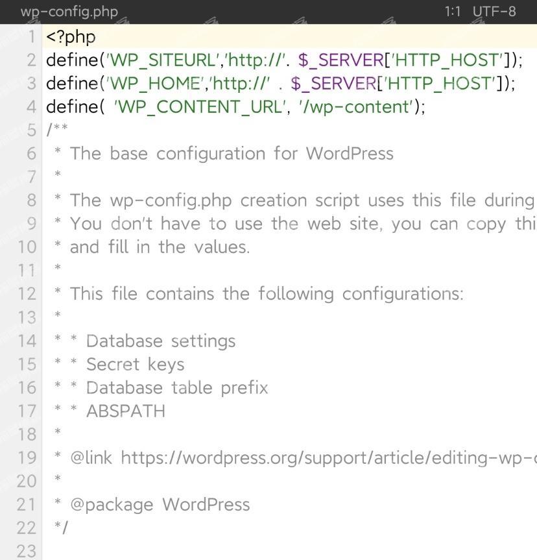The height and width of the screenshot is (560, 537).
Task: Click the "ABSPATH" comment line
Action: (x=126, y=411)
